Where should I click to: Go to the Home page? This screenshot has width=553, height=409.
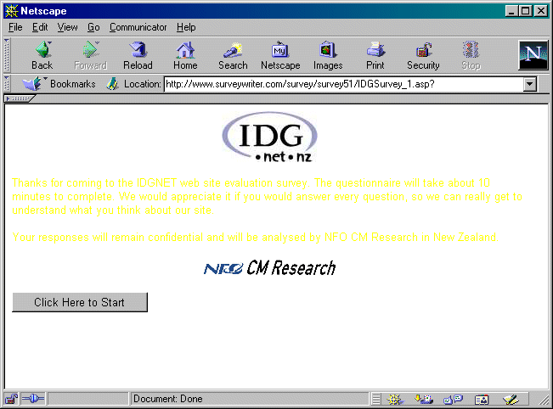point(185,55)
